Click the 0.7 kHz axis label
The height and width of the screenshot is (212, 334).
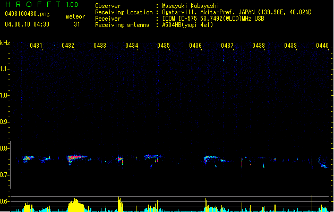coord(4,175)
